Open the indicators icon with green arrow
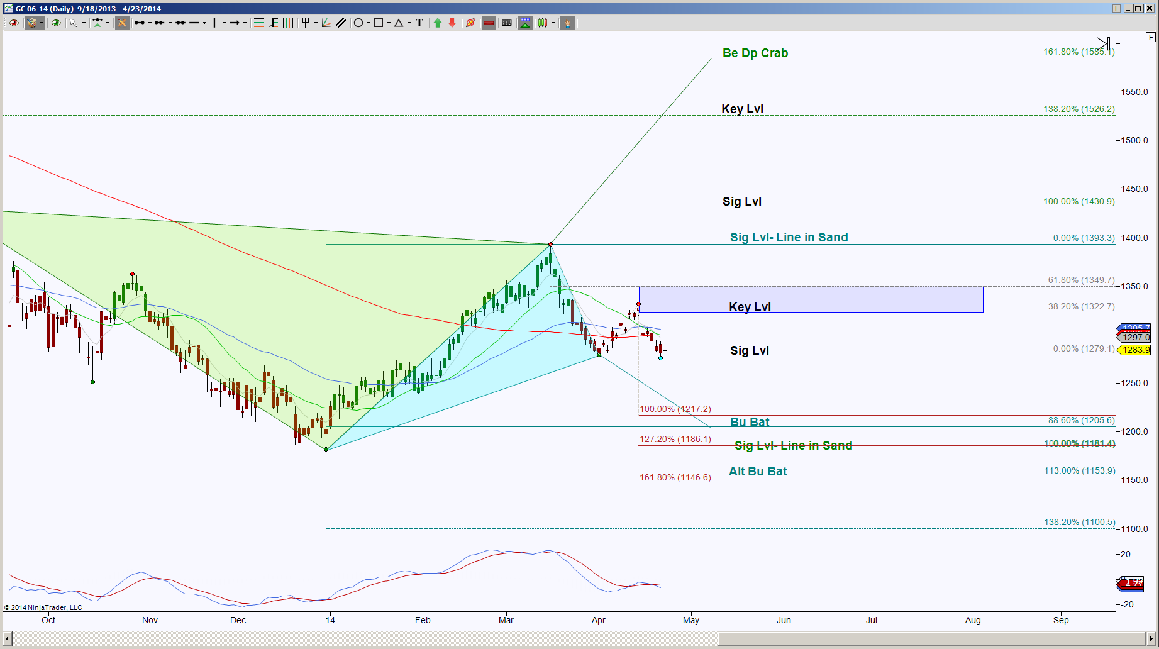The height and width of the screenshot is (649, 1159). click(97, 23)
